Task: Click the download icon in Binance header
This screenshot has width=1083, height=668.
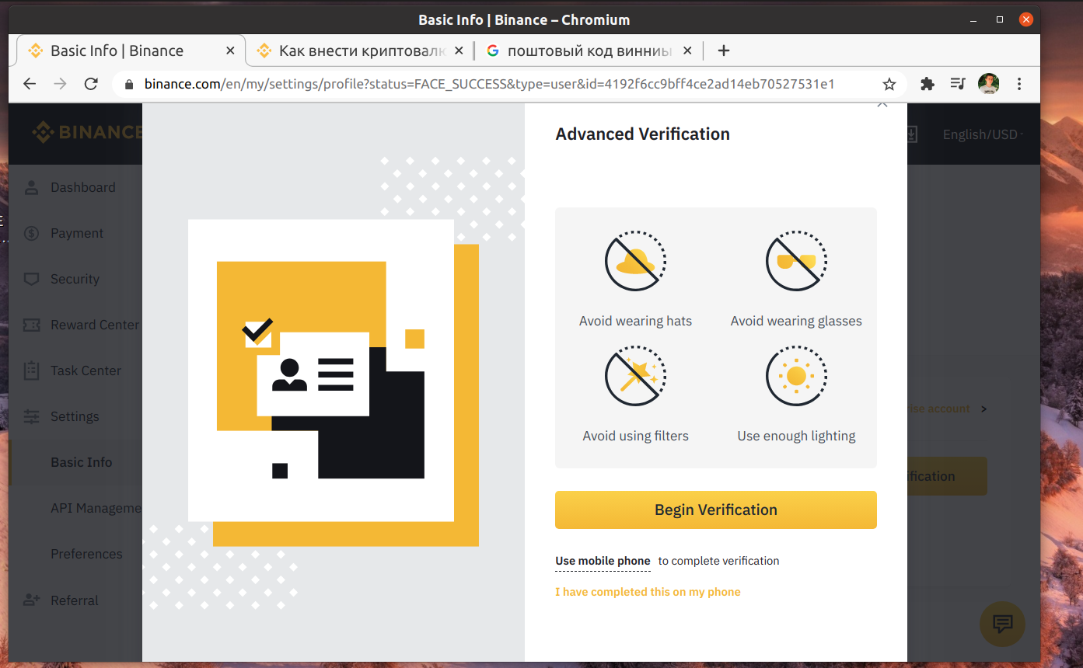Action: 912,134
